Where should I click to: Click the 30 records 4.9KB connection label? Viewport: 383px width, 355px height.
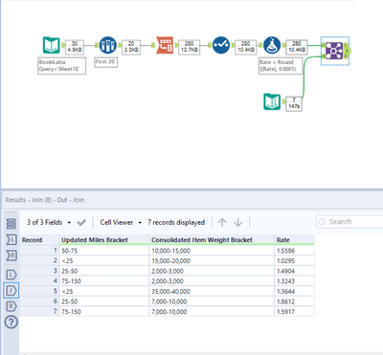click(x=75, y=47)
